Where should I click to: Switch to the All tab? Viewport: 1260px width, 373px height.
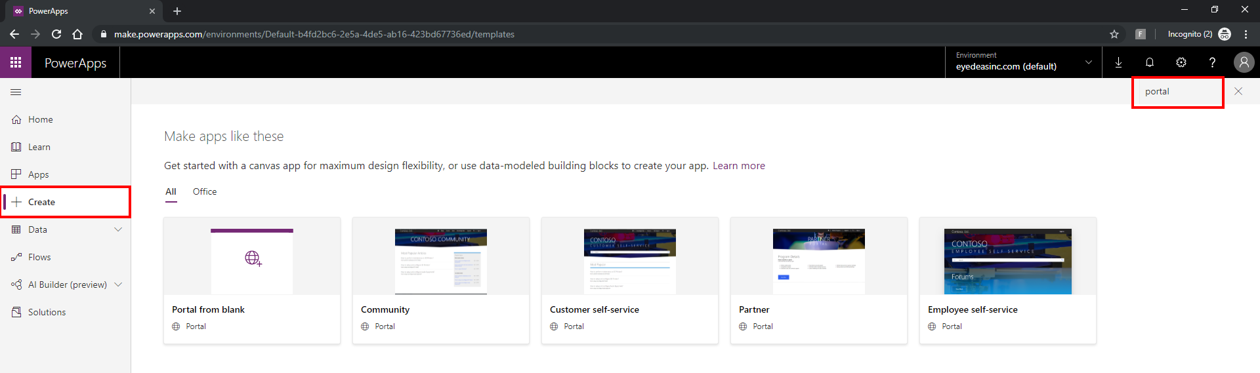tap(171, 192)
